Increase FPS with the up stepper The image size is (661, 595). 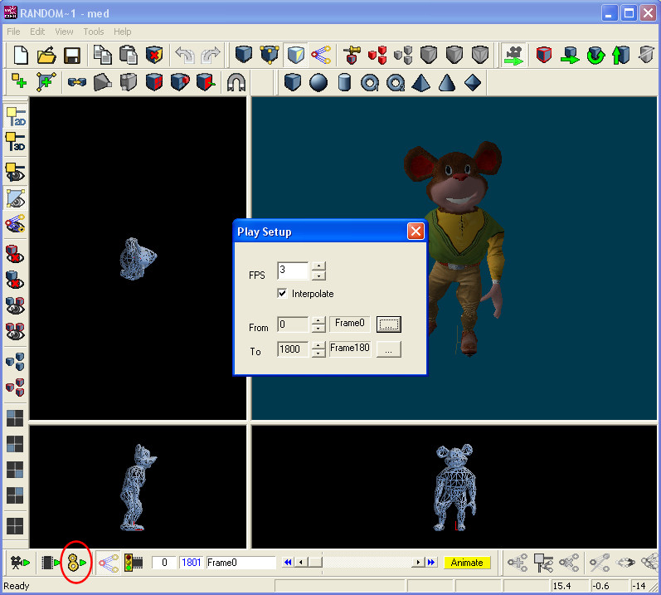tap(318, 266)
